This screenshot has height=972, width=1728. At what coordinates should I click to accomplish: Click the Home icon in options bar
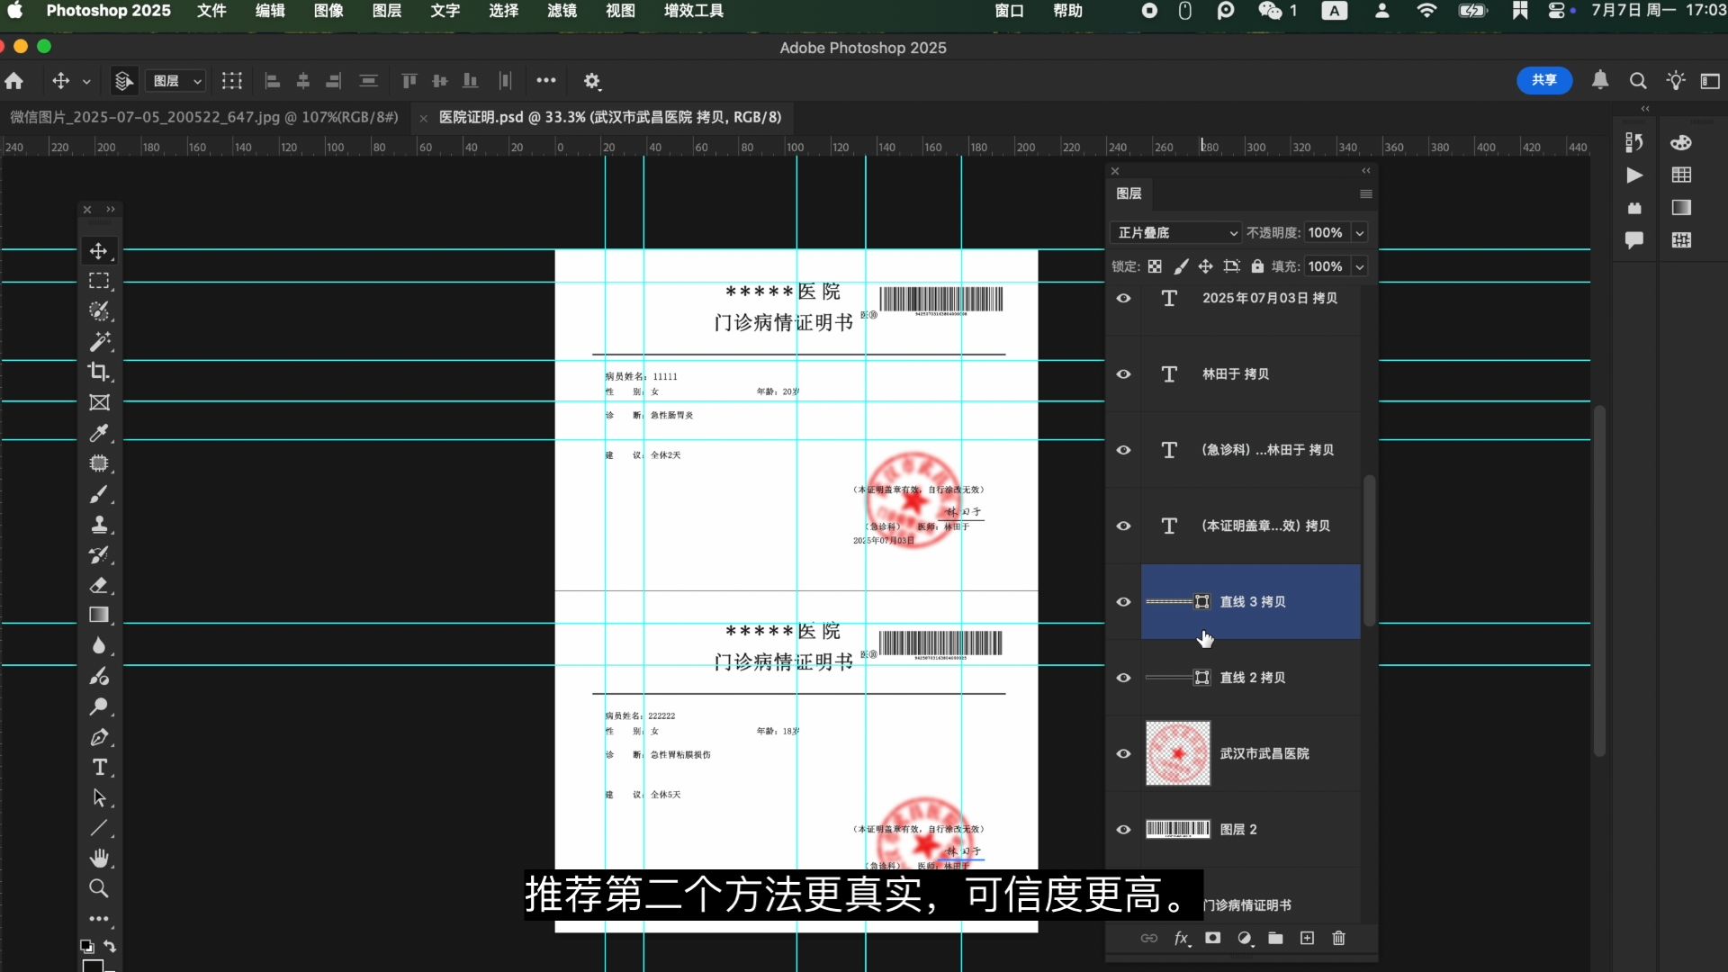(14, 81)
